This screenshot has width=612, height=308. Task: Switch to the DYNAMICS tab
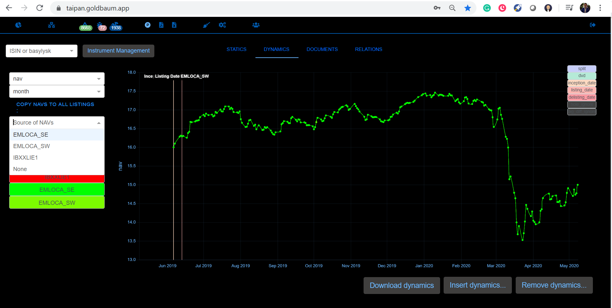click(277, 49)
